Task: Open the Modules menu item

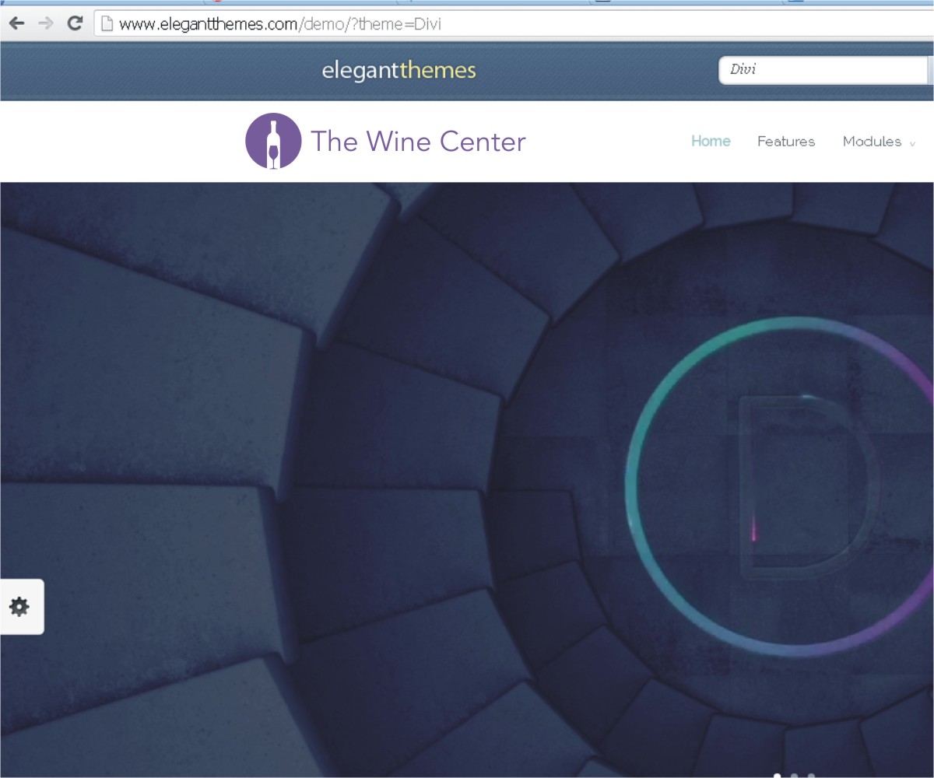Action: 872,142
